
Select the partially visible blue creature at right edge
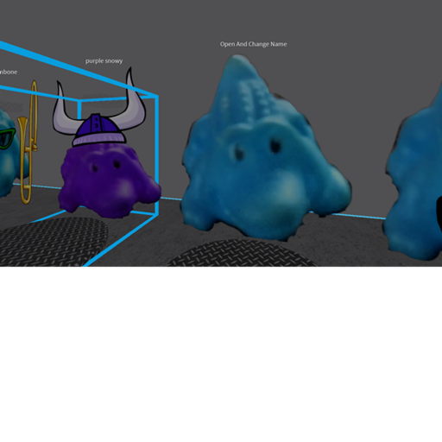(x=414, y=179)
